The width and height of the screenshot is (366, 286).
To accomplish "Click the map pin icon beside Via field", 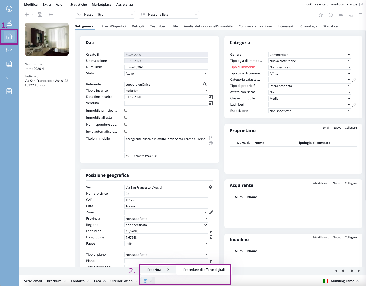I will tap(211, 187).
